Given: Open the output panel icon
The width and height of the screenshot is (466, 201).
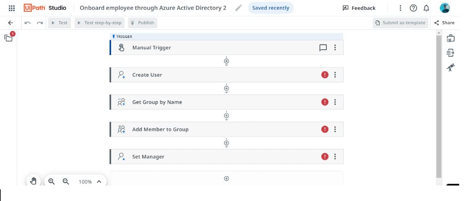Looking at the screenshot, I should [450, 53].
